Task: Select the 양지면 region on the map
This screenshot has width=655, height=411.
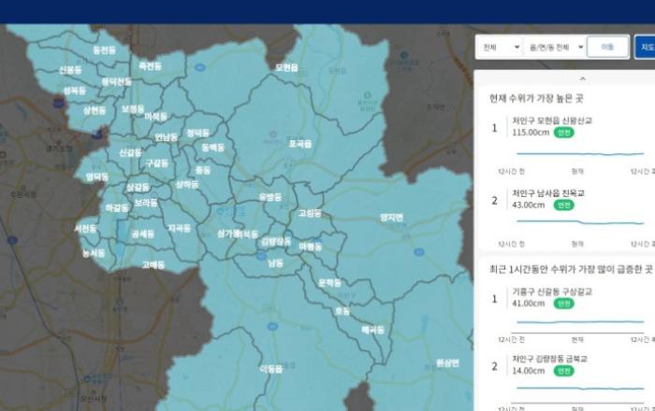Action: point(391,217)
